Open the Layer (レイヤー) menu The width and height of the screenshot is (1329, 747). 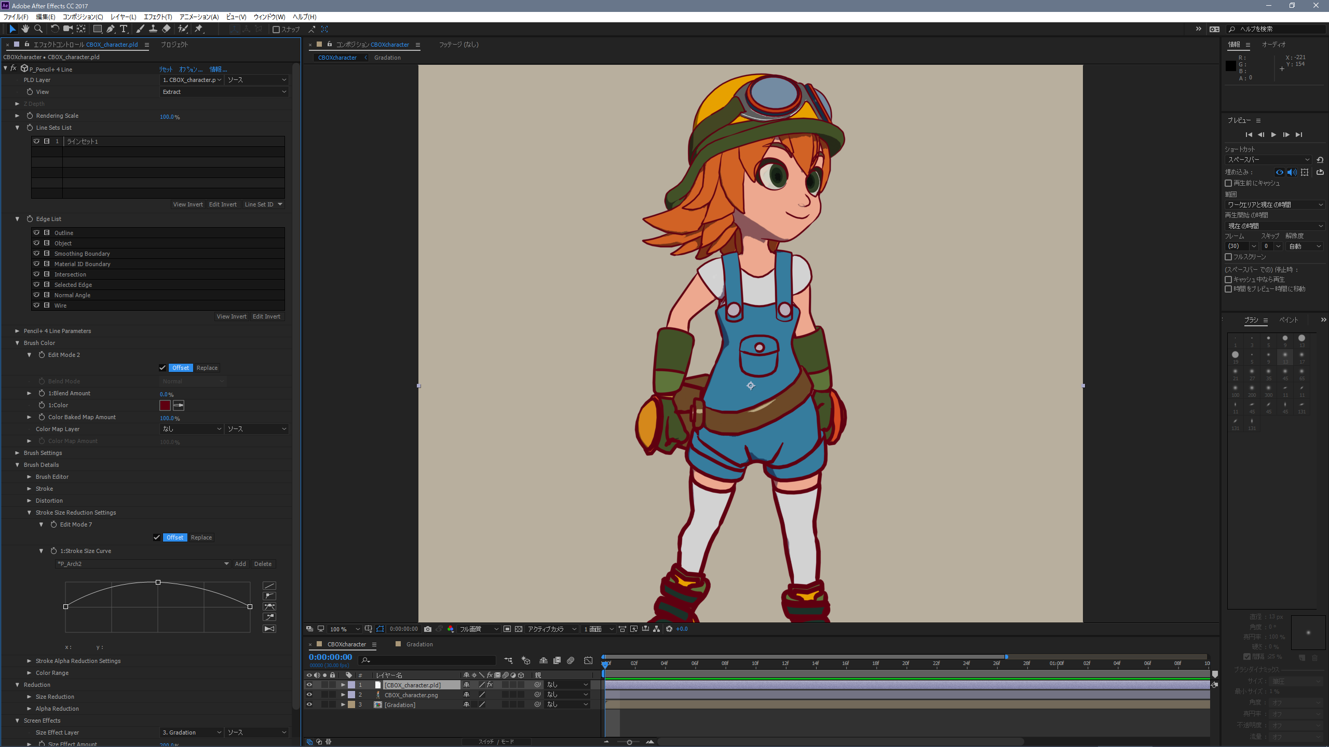pyautogui.click(x=123, y=17)
